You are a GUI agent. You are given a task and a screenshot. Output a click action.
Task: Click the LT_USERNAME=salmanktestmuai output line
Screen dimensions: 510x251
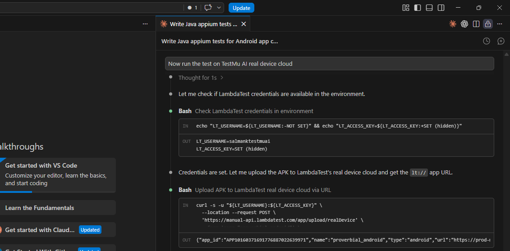coord(233,141)
